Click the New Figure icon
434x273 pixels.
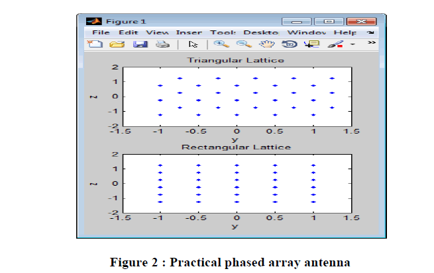click(x=95, y=44)
